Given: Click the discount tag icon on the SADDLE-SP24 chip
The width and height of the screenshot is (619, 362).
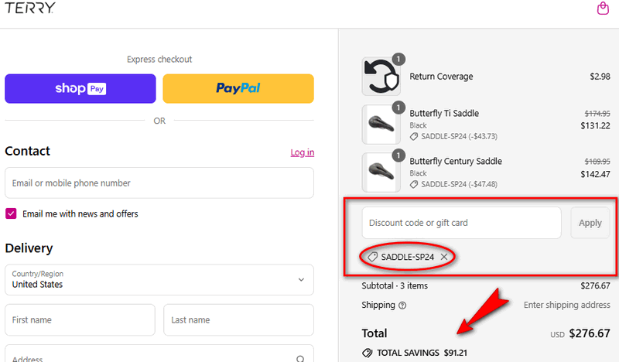Looking at the screenshot, I should [372, 257].
